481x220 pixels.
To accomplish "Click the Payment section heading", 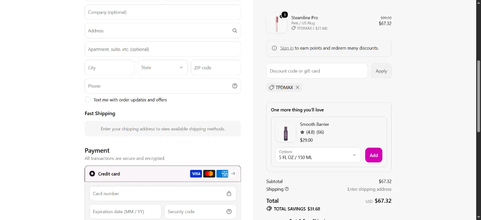I will pyautogui.click(x=97, y=151).
